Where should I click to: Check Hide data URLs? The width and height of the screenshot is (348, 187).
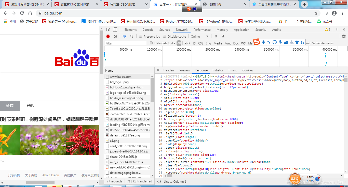(x=151, y=43)
